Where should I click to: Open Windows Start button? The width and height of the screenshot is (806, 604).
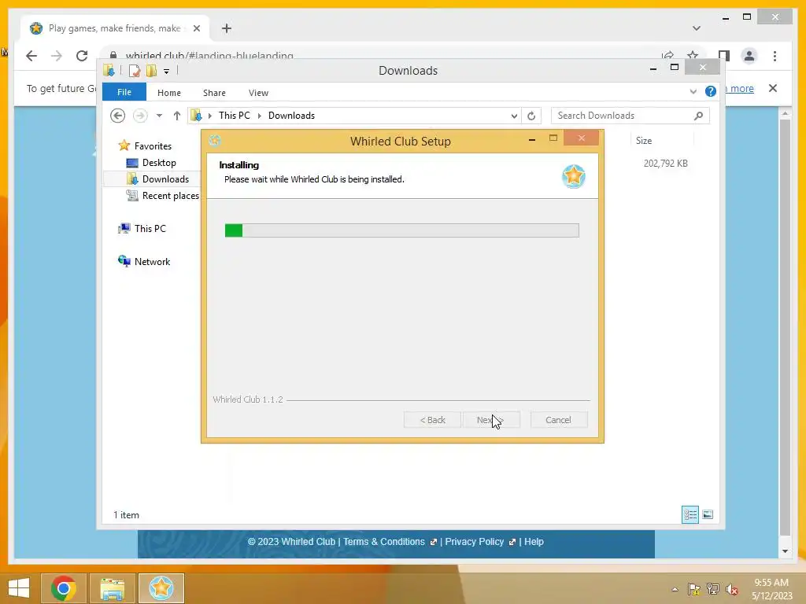[x=19, y=588]
